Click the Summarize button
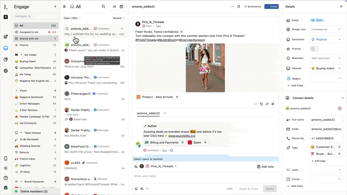The image size is (347, 195). coord(253,6)
